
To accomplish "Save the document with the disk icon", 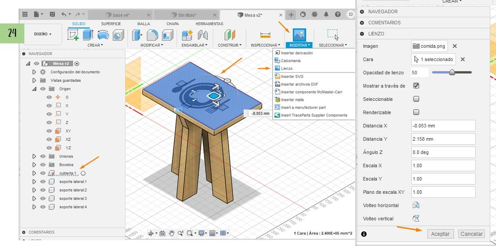I will 52,15.
